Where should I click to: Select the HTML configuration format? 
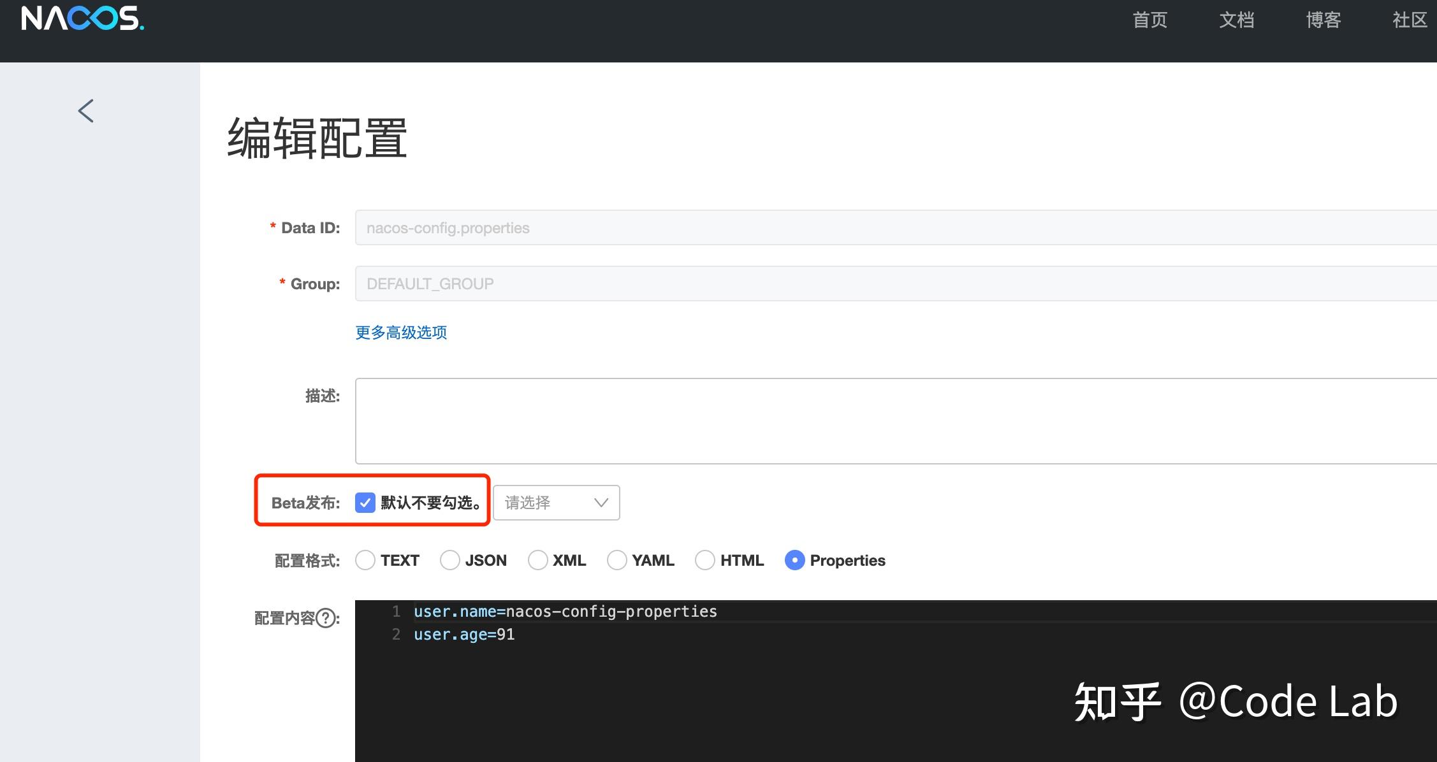click(704, 560)
